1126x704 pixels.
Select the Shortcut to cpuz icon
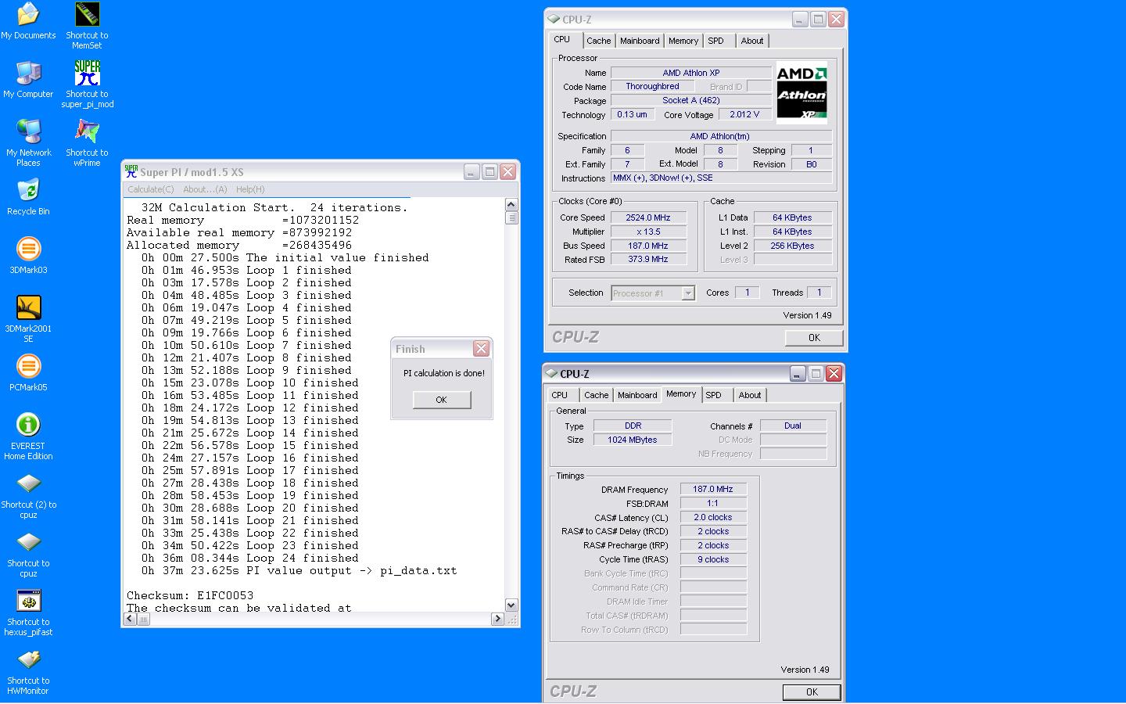28,554
